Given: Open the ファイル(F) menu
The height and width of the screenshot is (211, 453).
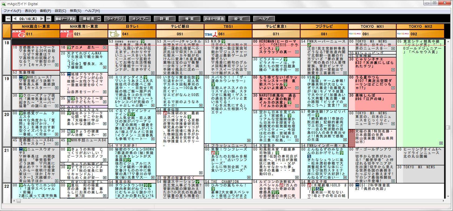Looking at the screenshot, I should 12,11.
